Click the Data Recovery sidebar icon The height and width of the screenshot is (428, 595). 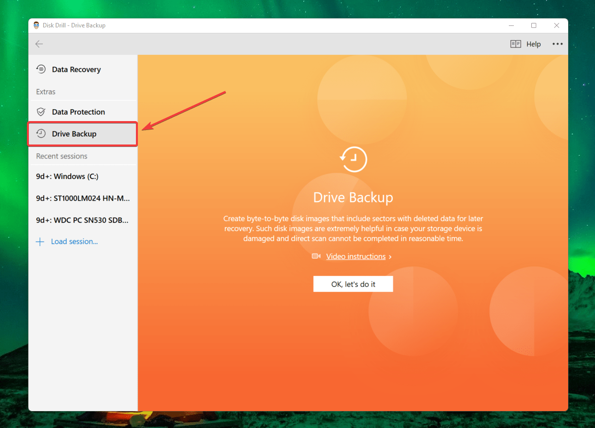tap(41, 69)
